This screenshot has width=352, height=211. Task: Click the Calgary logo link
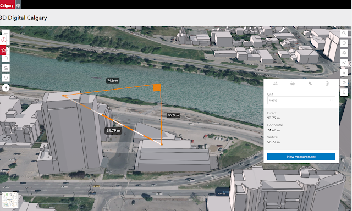click(7, 5)
